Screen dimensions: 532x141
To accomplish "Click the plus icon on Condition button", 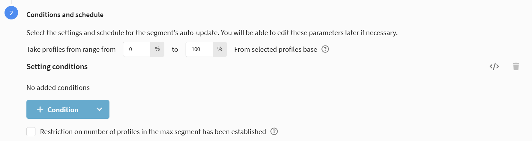I will point(40,110).
